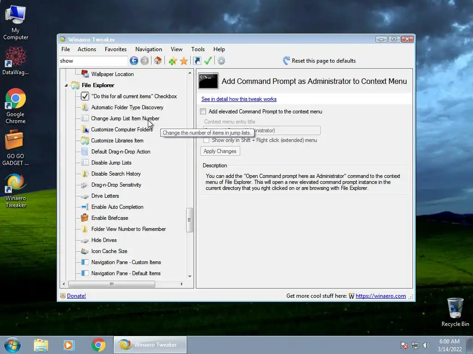The image size is (473, 354).
Task: Click the Enable Auto Completion icon
Action: tap(85, 207)
